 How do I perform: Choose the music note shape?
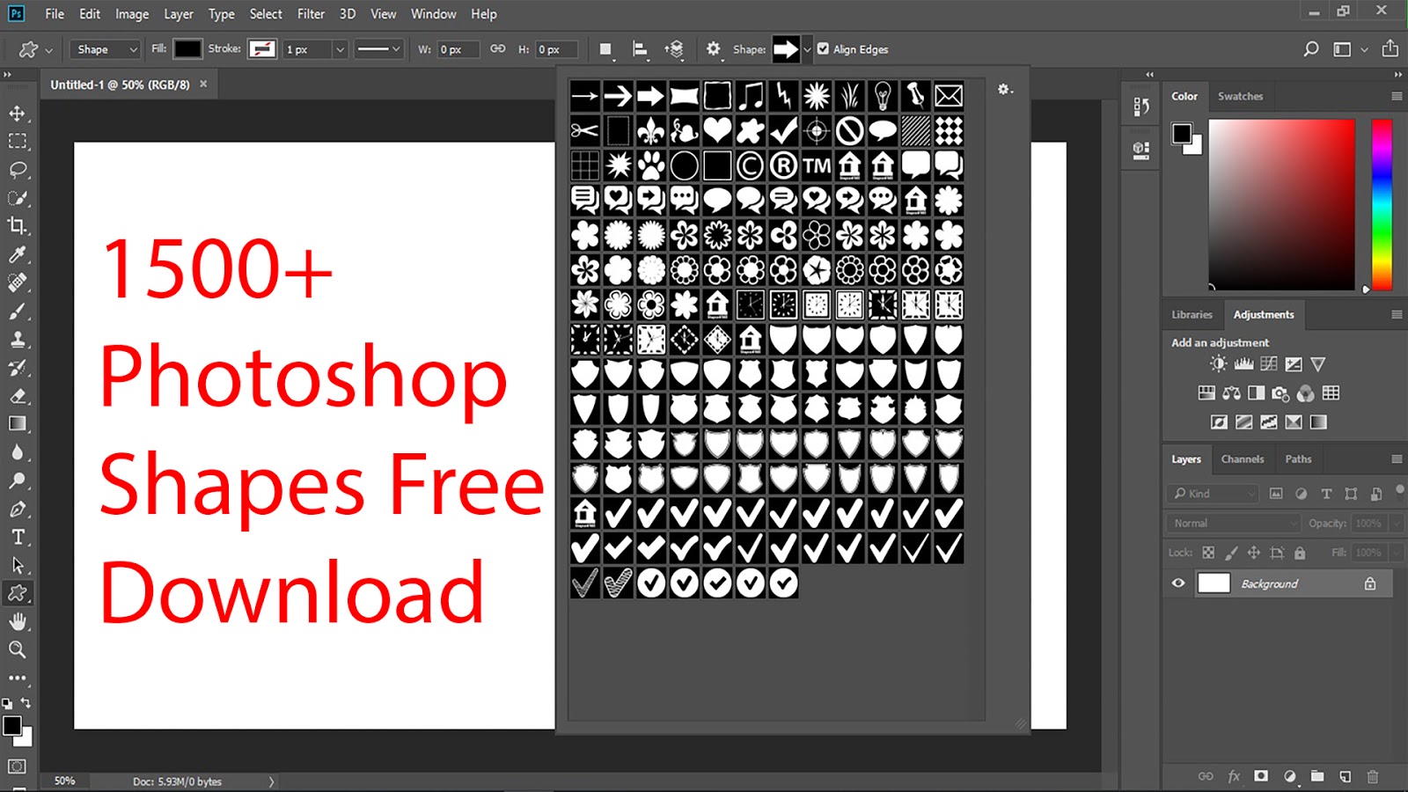click(x=751, y=96)
